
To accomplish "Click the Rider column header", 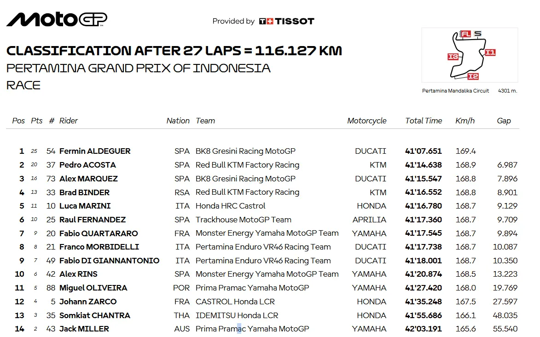I will [x=69, y=121].
